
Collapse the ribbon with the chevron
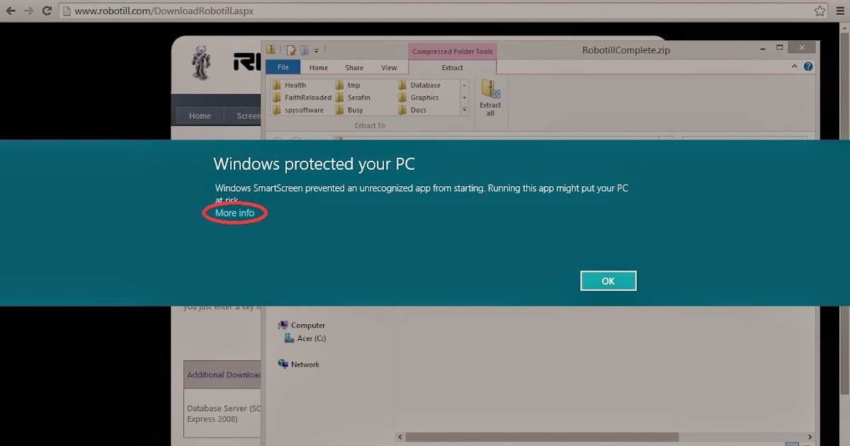coord(795,67)
